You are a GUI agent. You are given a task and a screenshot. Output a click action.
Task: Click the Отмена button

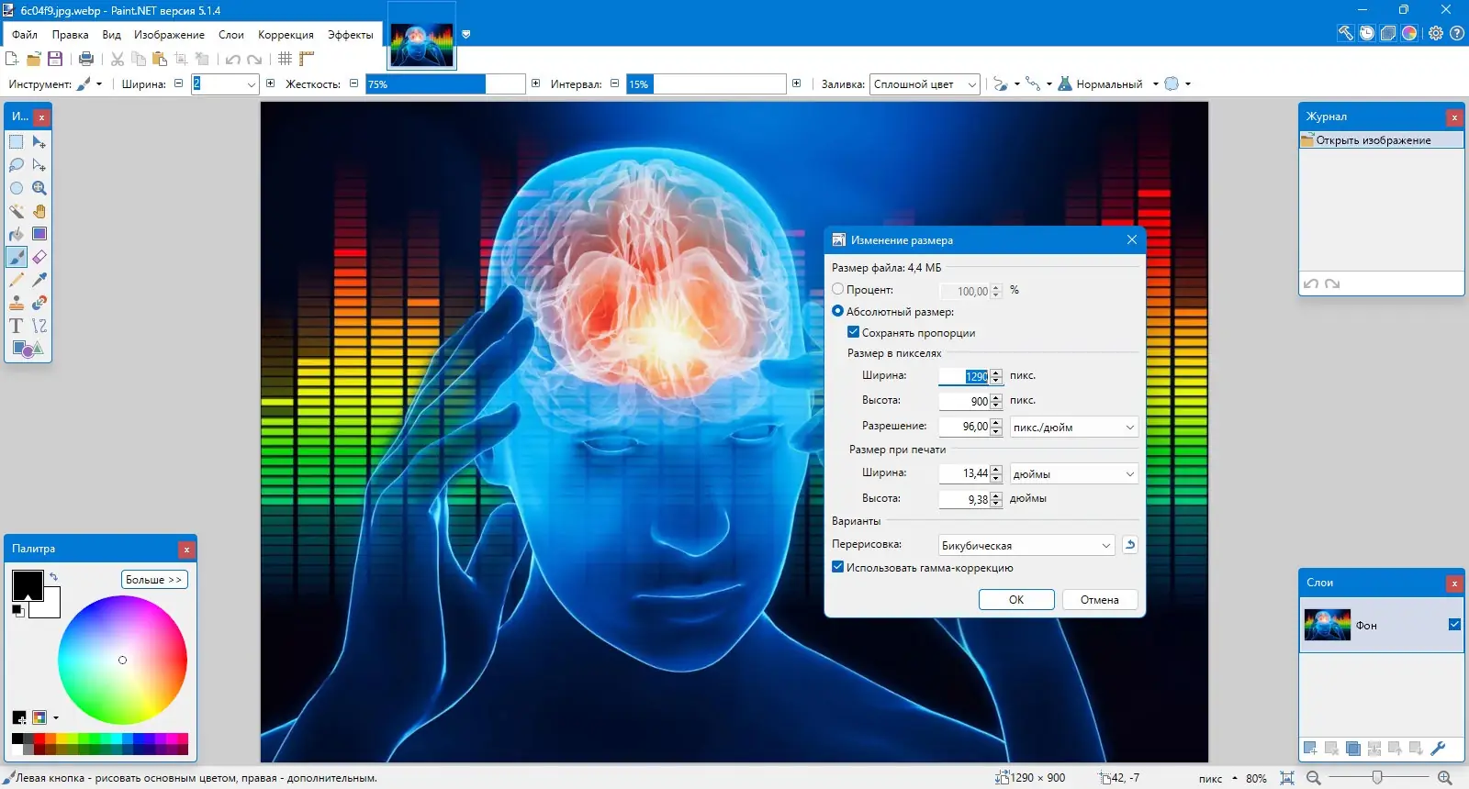[1099, 600]
